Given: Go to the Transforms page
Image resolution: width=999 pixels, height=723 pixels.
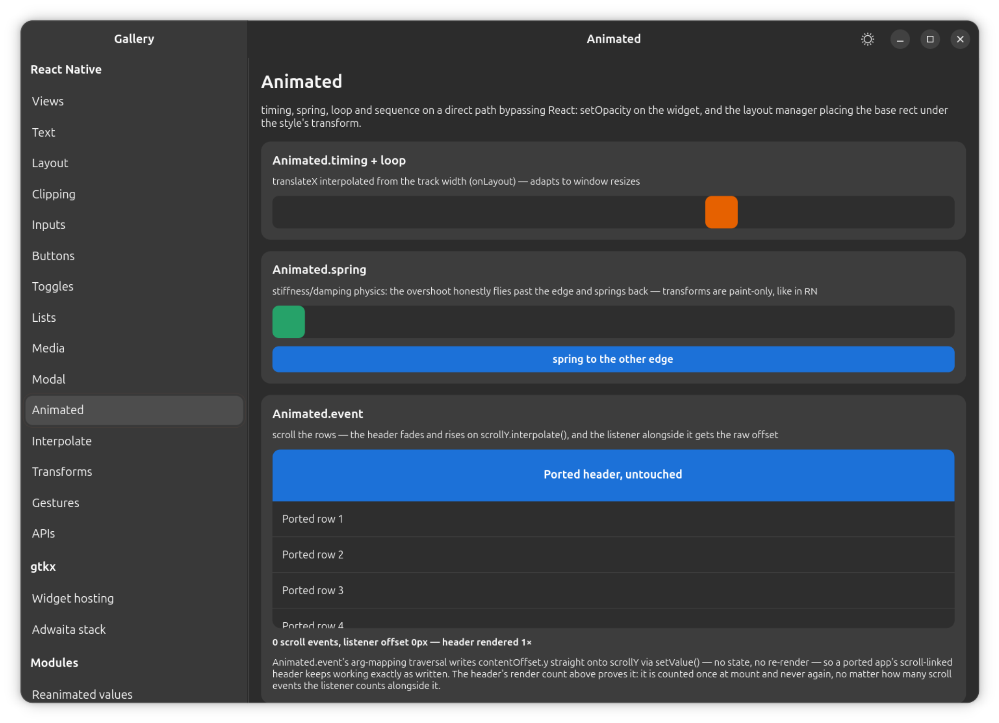Looking at the screenshot, I should tap(134, 472).
